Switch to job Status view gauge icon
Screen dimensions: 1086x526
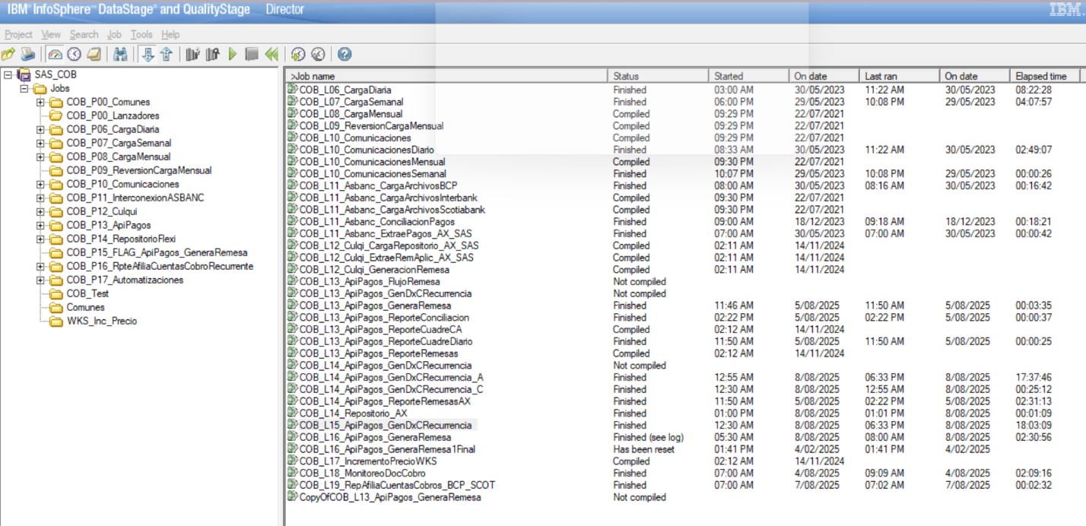(x=55, y=54)
